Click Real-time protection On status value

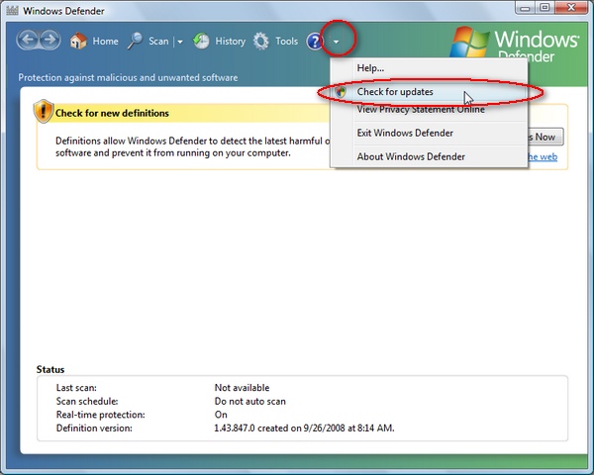(x=221, y=415)
